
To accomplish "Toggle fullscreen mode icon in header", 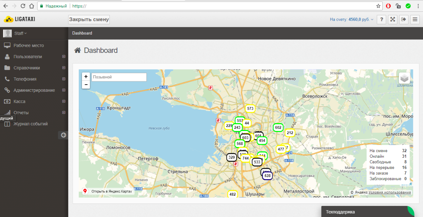I will (x=392, y=19).
